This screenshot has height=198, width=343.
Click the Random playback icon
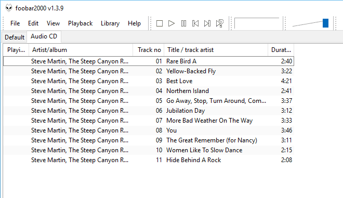point(220,23)
